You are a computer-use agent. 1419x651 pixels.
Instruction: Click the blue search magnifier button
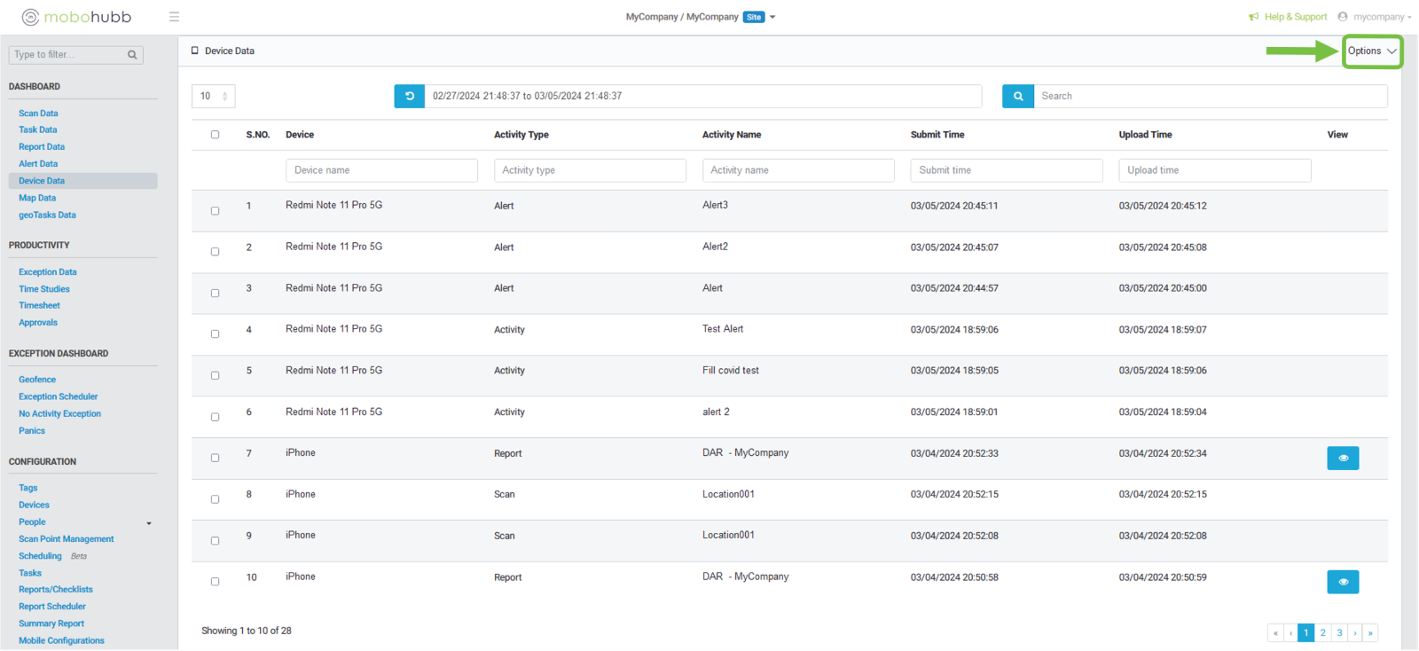coord(1017,96)
